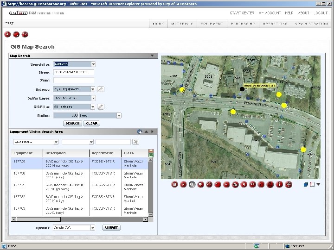
Task: Click the globe icon in Equipment Within Search Area header
Action: [140, 131]
